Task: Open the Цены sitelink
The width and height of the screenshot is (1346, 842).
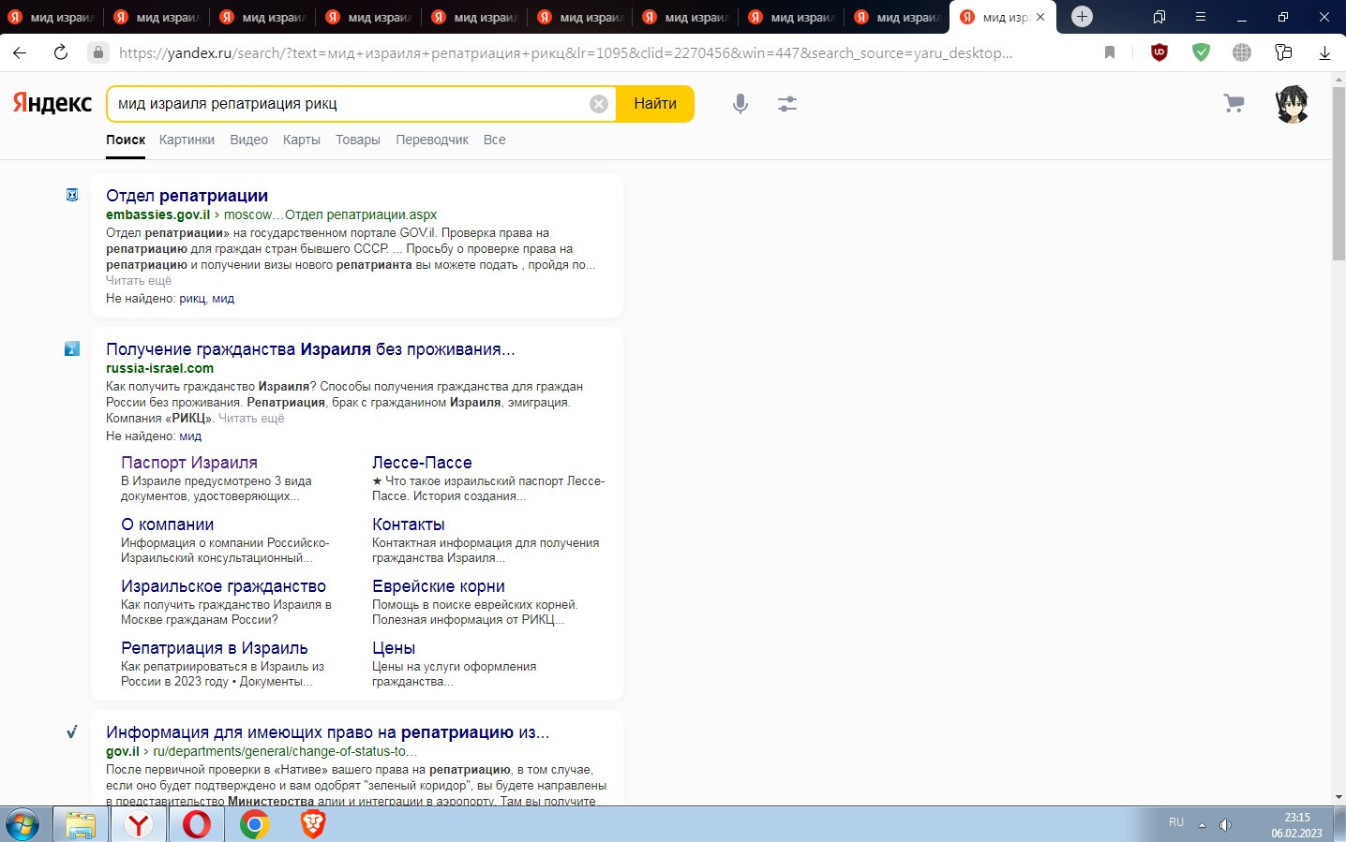Action: 394,648
